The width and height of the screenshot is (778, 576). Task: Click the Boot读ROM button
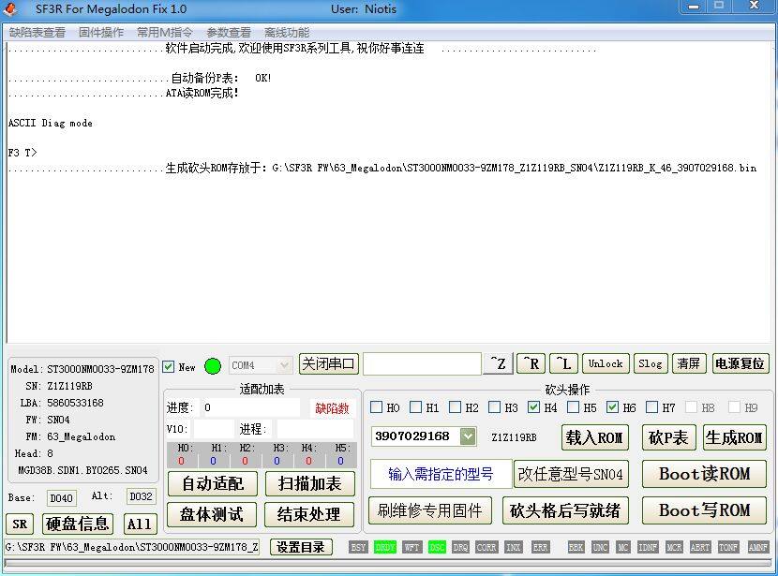point(704,474)
